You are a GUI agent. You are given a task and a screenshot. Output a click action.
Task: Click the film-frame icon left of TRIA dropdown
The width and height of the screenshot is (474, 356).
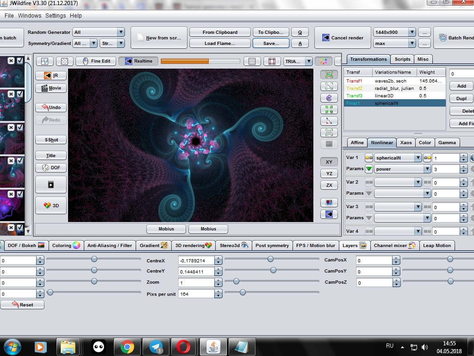[272, 61]
